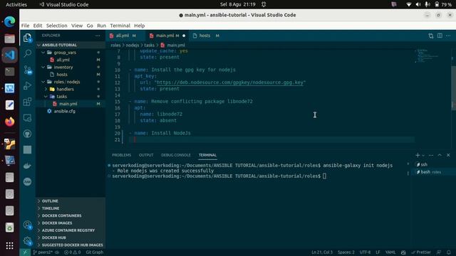Open Firefox from the dock
Viewport: 456px width, 256px height.
(x=9, y=122)
